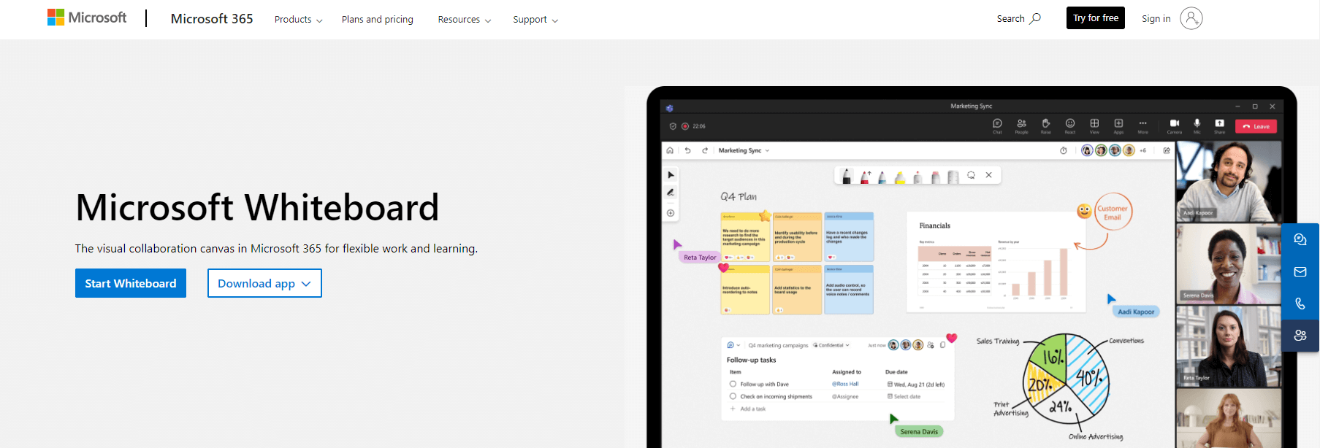Click the account avatar icon beside Sign in
The height and width of the screenshot is (448, 1320).
click(1191, 18)
